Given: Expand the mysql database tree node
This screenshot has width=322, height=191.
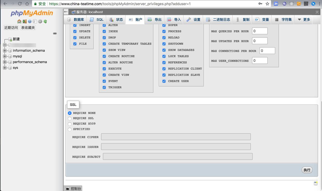Looking at the screenshot, I should pos(5,56).
